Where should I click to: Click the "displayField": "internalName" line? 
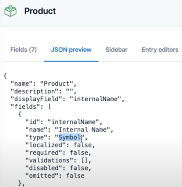[x=68, y=99]
